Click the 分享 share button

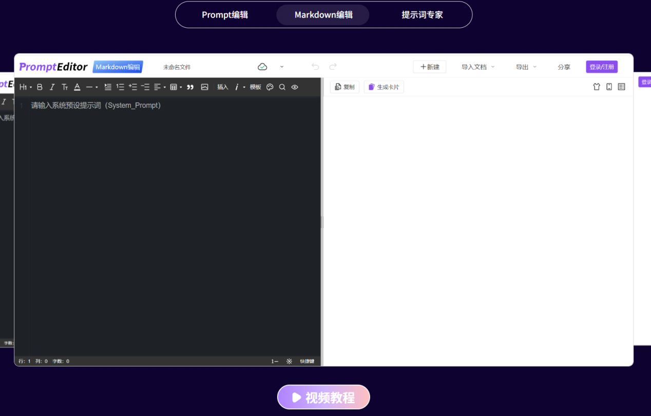click(564, 67)
